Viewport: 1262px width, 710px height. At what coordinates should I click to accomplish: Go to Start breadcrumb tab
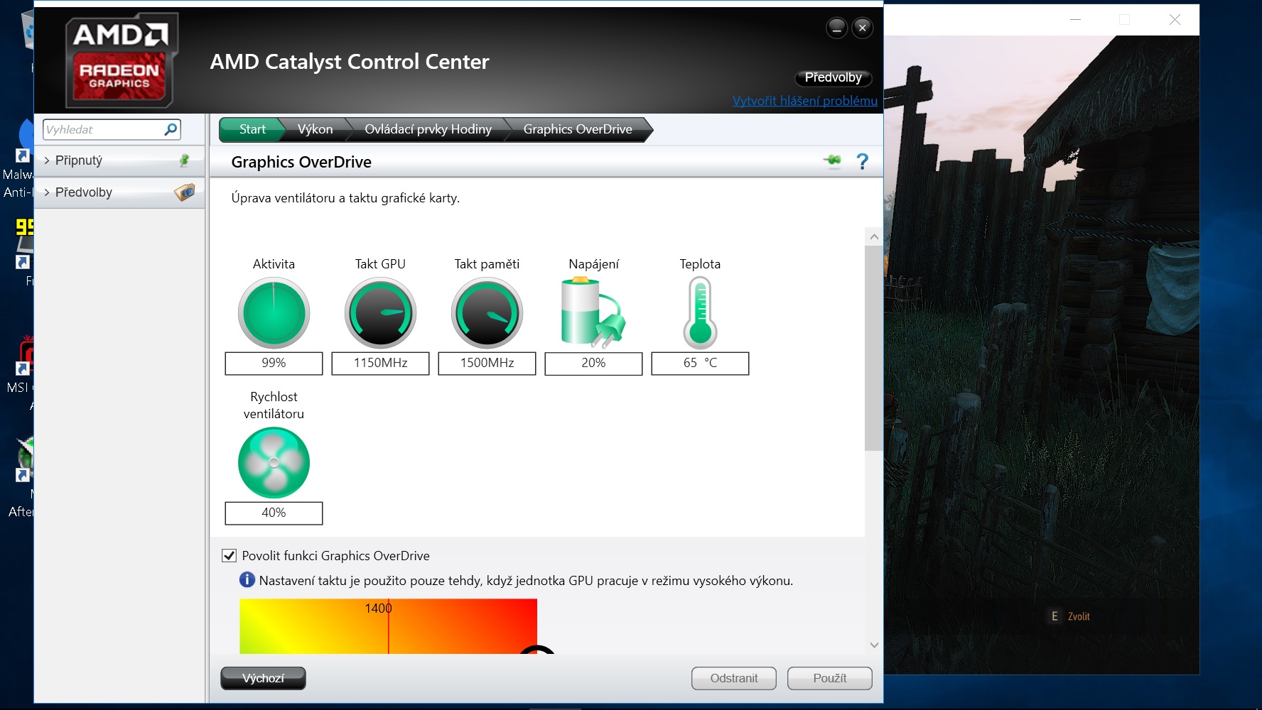pos(252,129)
